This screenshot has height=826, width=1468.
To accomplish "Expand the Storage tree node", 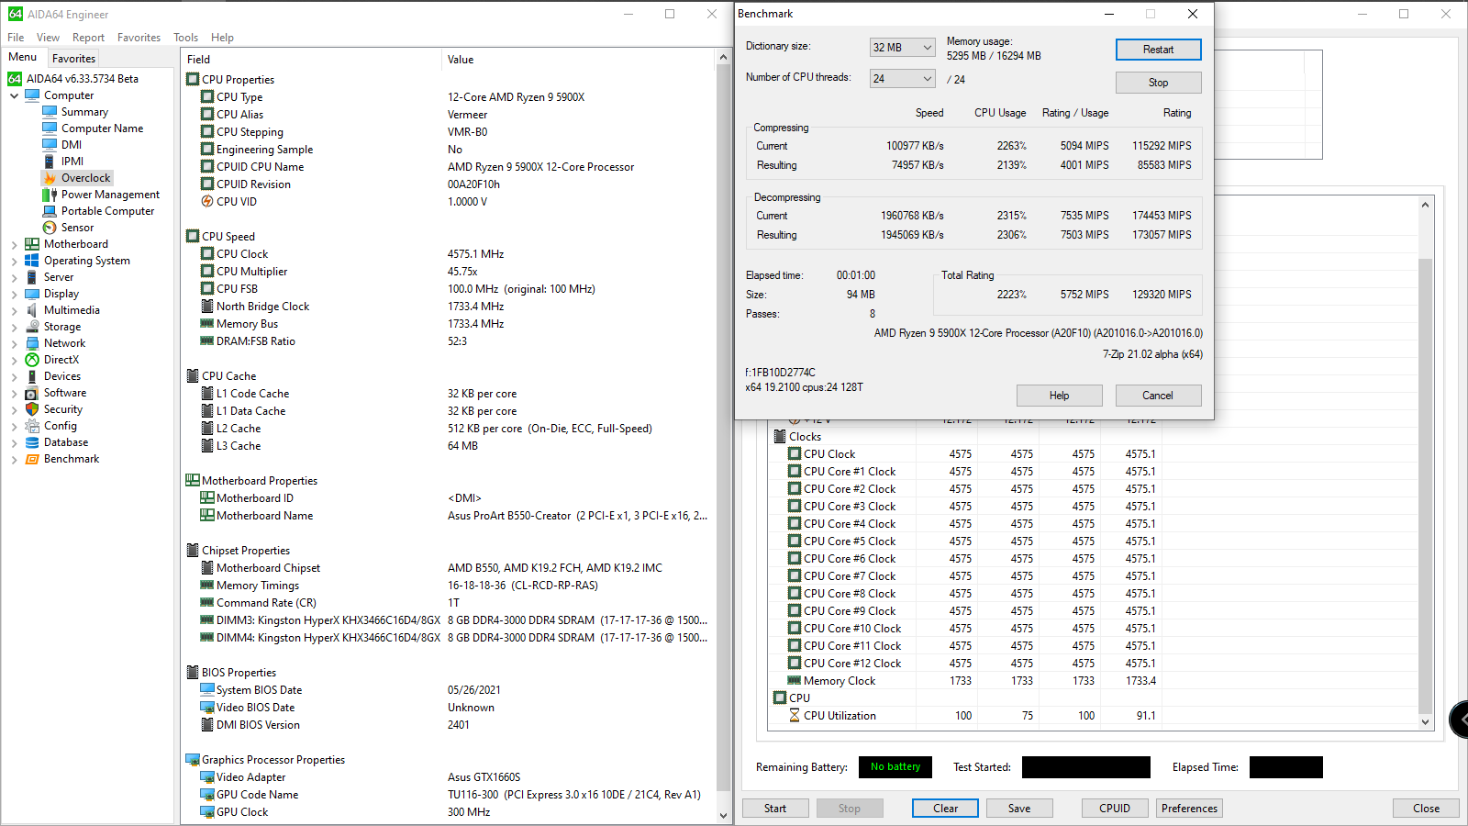I will click(14, 327).
